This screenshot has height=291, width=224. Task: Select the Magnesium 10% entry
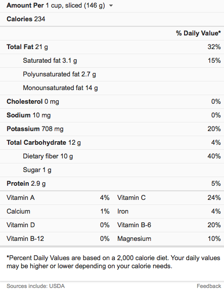[169, 239]
